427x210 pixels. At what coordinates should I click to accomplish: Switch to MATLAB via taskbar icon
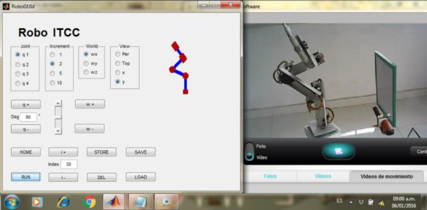pyautogui.click(x=114, y=202)
